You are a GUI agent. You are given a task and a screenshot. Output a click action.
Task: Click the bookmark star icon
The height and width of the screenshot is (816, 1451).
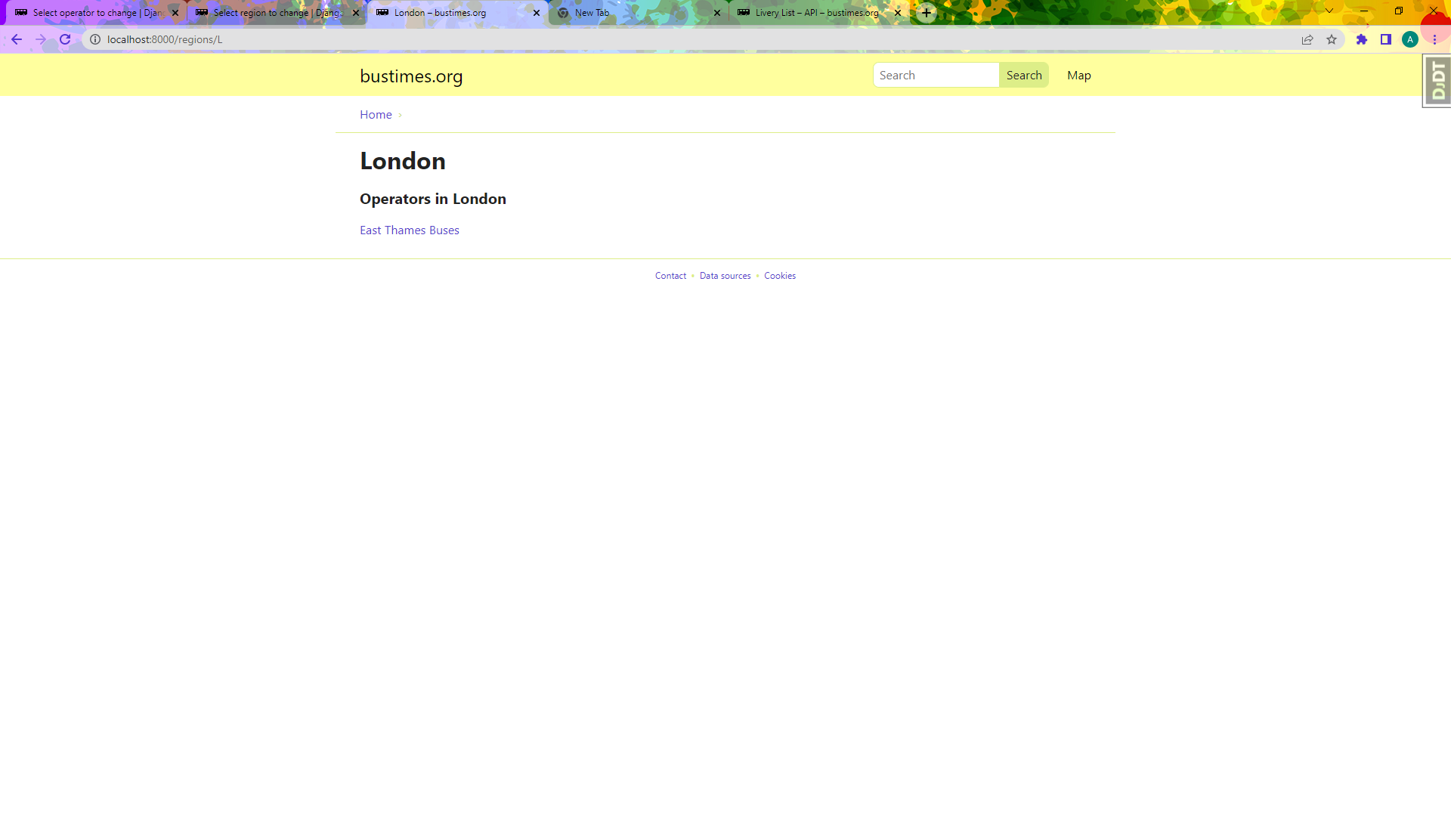pyautogui.click(x=1332, y=39)
